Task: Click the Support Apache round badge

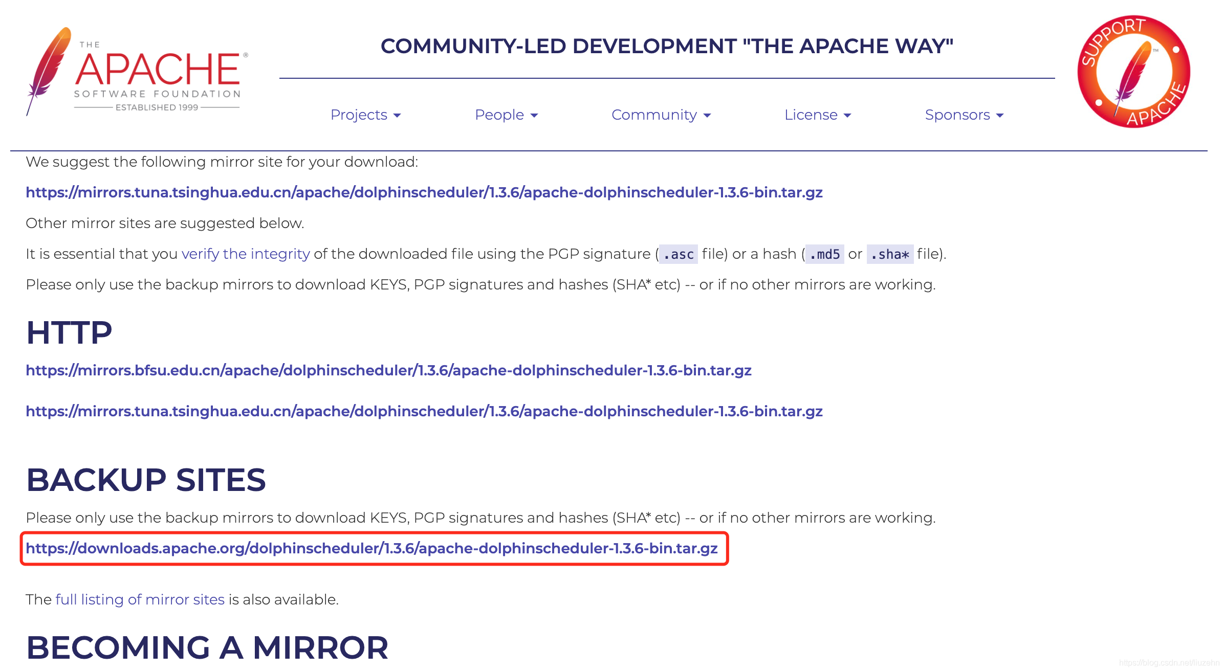Action: (1133, 72)
